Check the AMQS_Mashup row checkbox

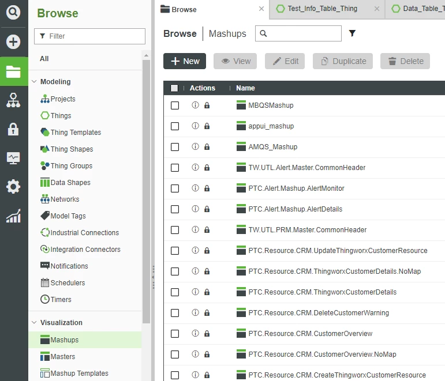point(175,147)
